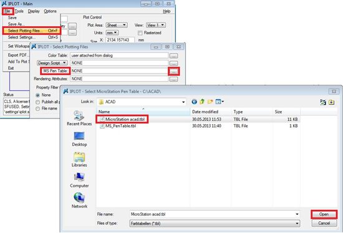
Task: Click the MS_PenTable.tbl file icon
Action: [x=102, y=126]
